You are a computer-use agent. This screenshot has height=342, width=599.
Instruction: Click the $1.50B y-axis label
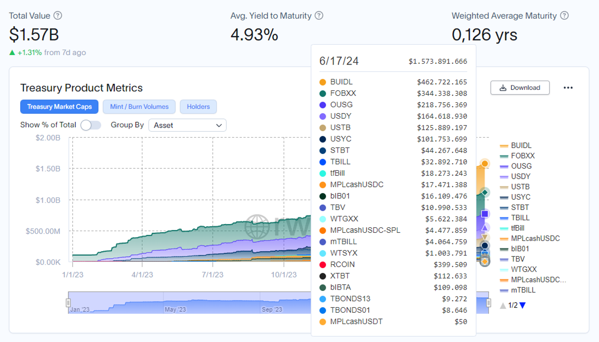click(48, 169)
